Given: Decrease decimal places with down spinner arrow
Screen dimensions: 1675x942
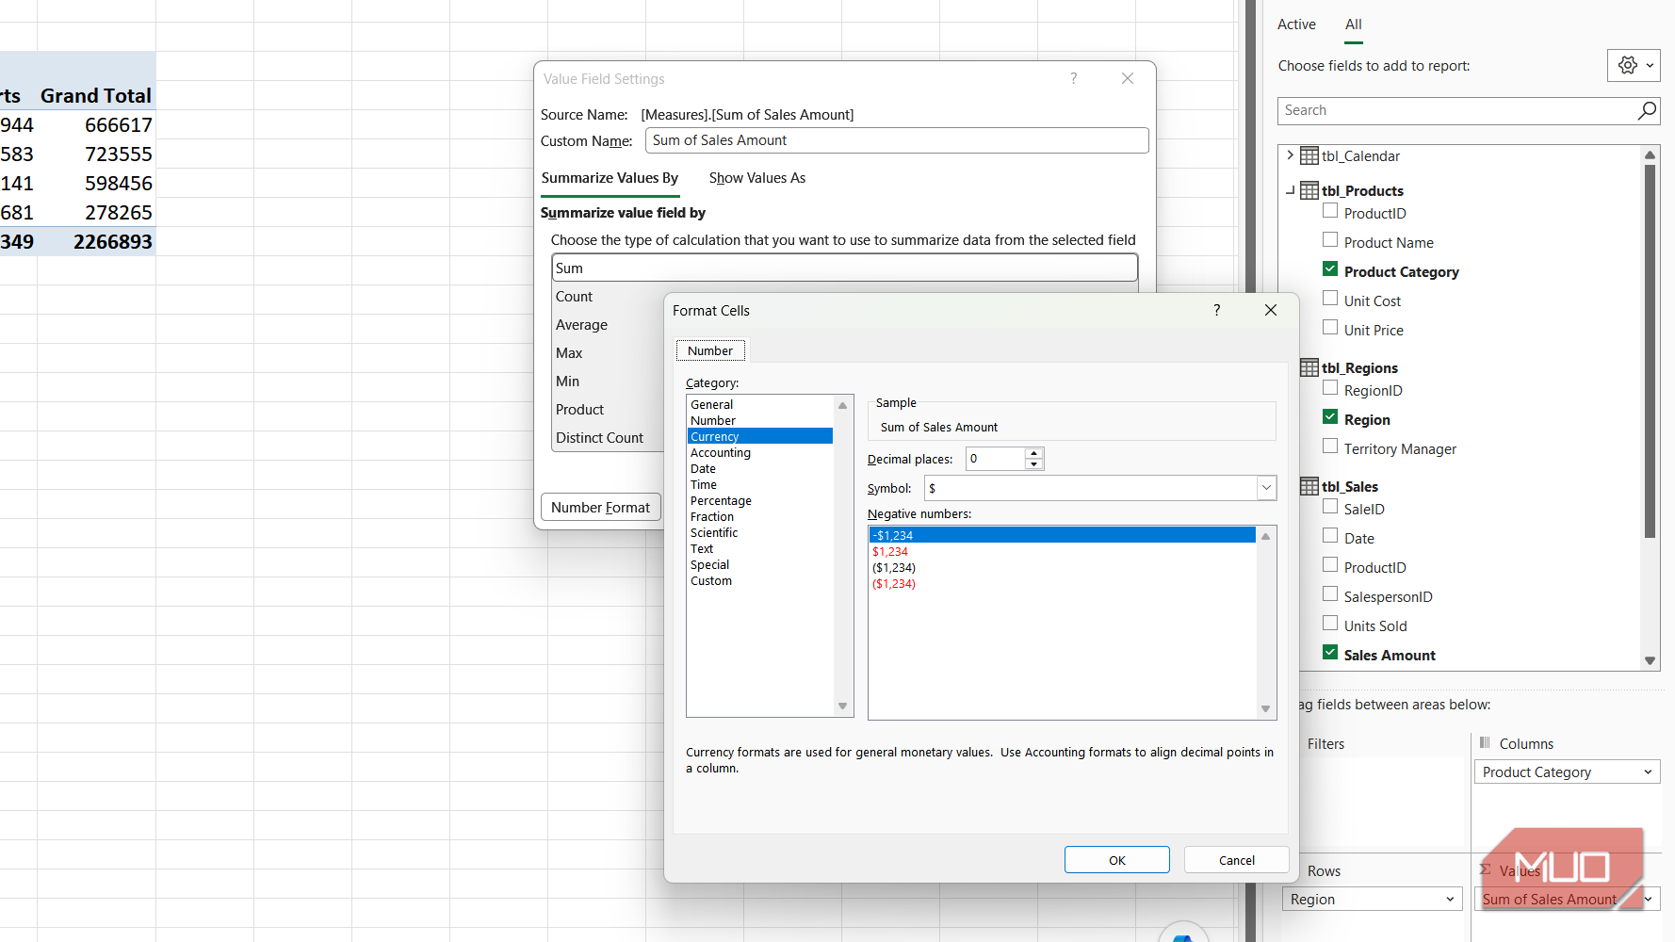Looking at the screenshot, I should [1033, 463].
